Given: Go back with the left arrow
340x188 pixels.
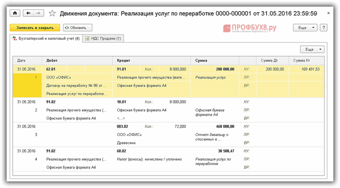Looking at the screenshot, I should (x=29, y=13).
